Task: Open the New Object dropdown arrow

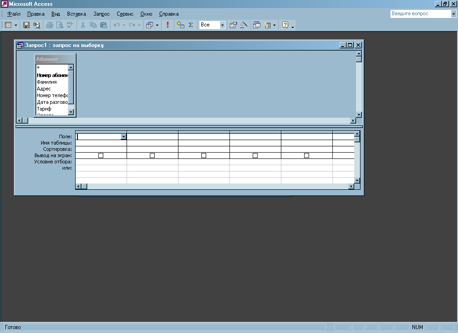Action: (274, 25)
